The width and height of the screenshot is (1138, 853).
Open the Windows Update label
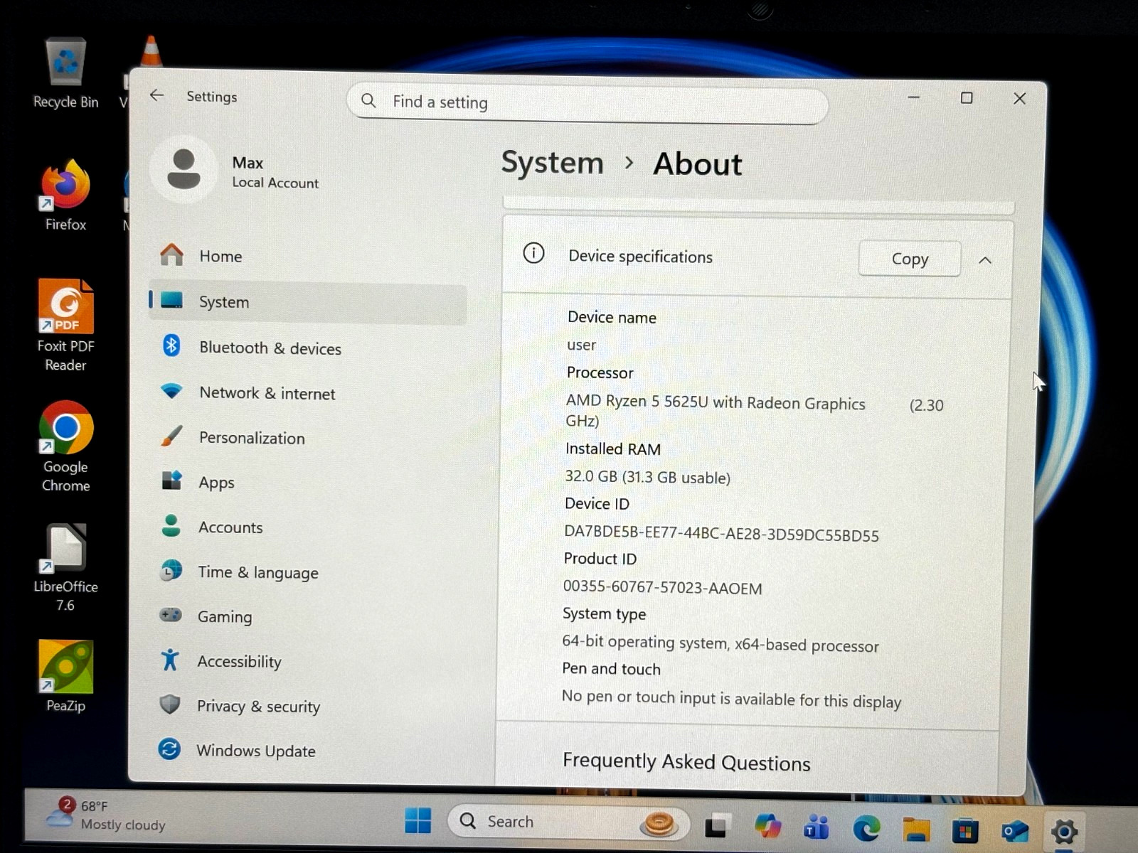(x=256, y=751)
